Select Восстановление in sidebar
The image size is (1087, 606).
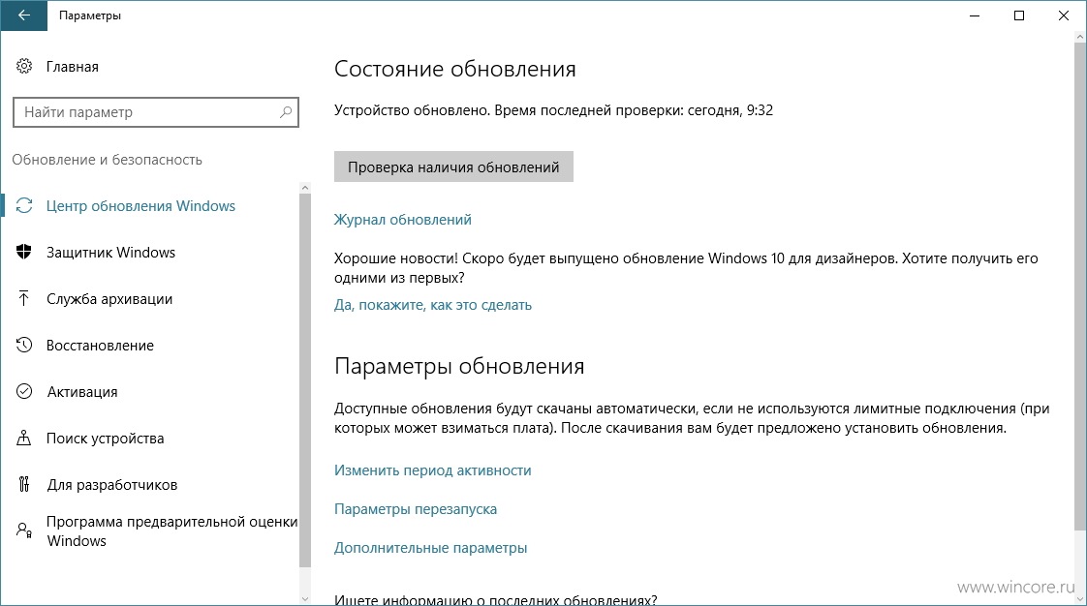(x=100, y=345)
